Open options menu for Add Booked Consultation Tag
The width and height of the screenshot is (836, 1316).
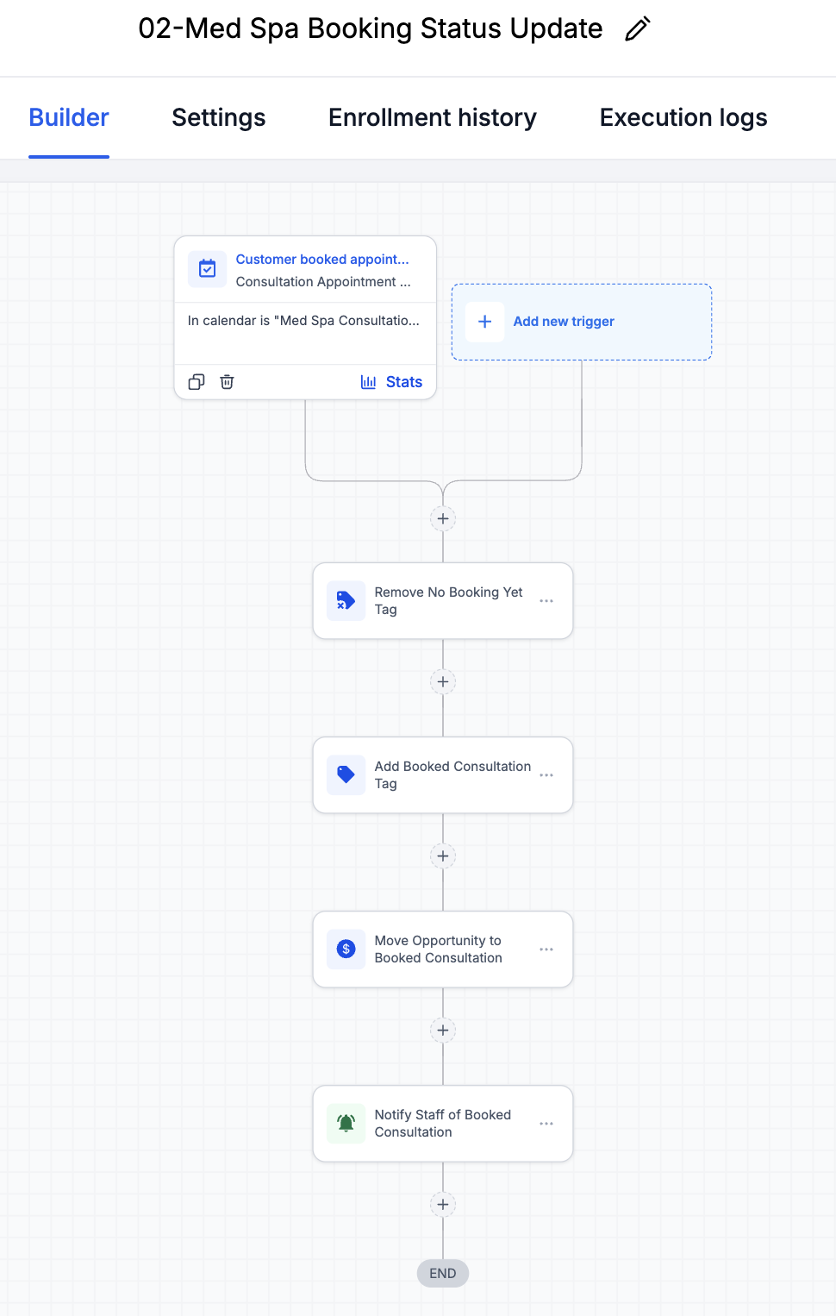click(x=546, y=775)
